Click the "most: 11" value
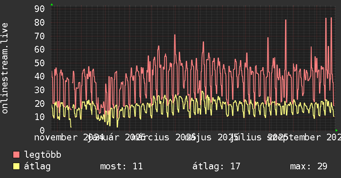Viewport: 341px width, 178px height. pos(121,166)
